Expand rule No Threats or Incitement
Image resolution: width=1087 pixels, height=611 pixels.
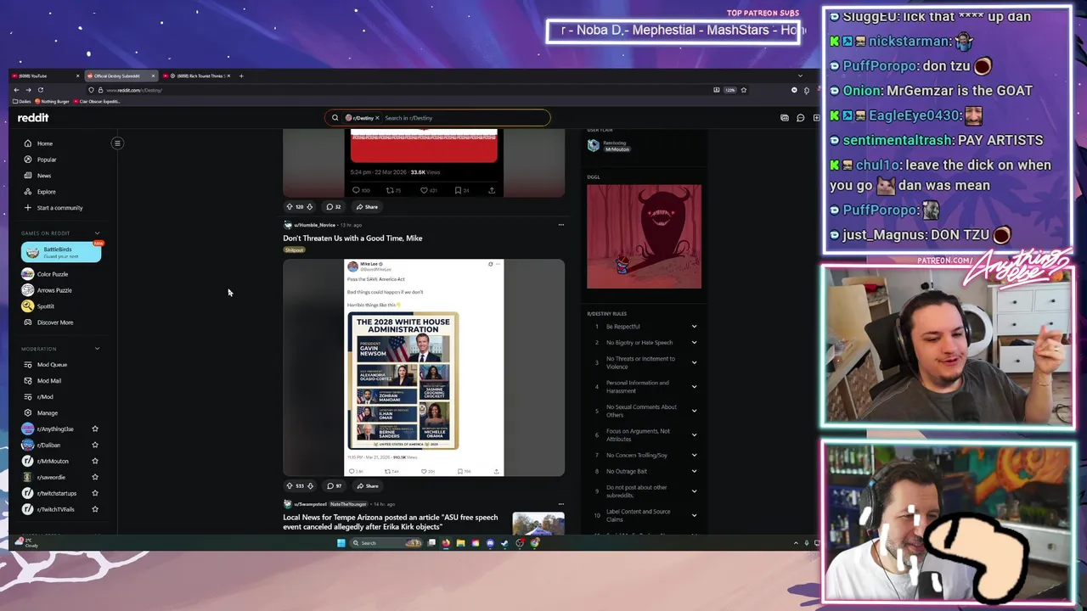(x=694, y=363)
